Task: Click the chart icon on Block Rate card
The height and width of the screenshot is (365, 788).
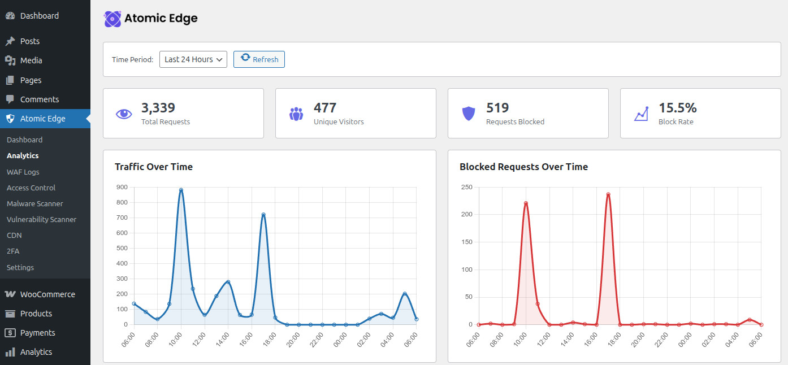Action: pyautogui.click(x=641, y=114)
